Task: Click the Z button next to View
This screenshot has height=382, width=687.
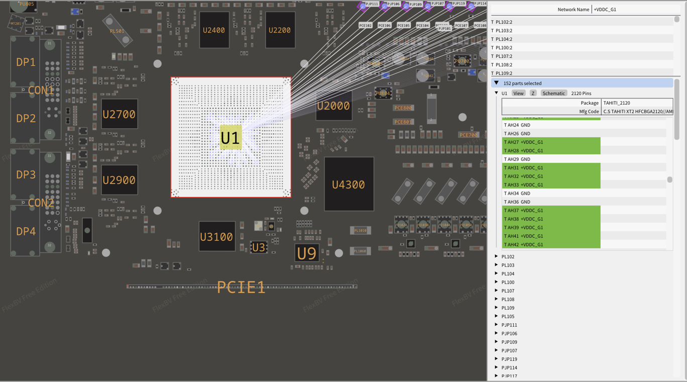Action: pos(533,93)
